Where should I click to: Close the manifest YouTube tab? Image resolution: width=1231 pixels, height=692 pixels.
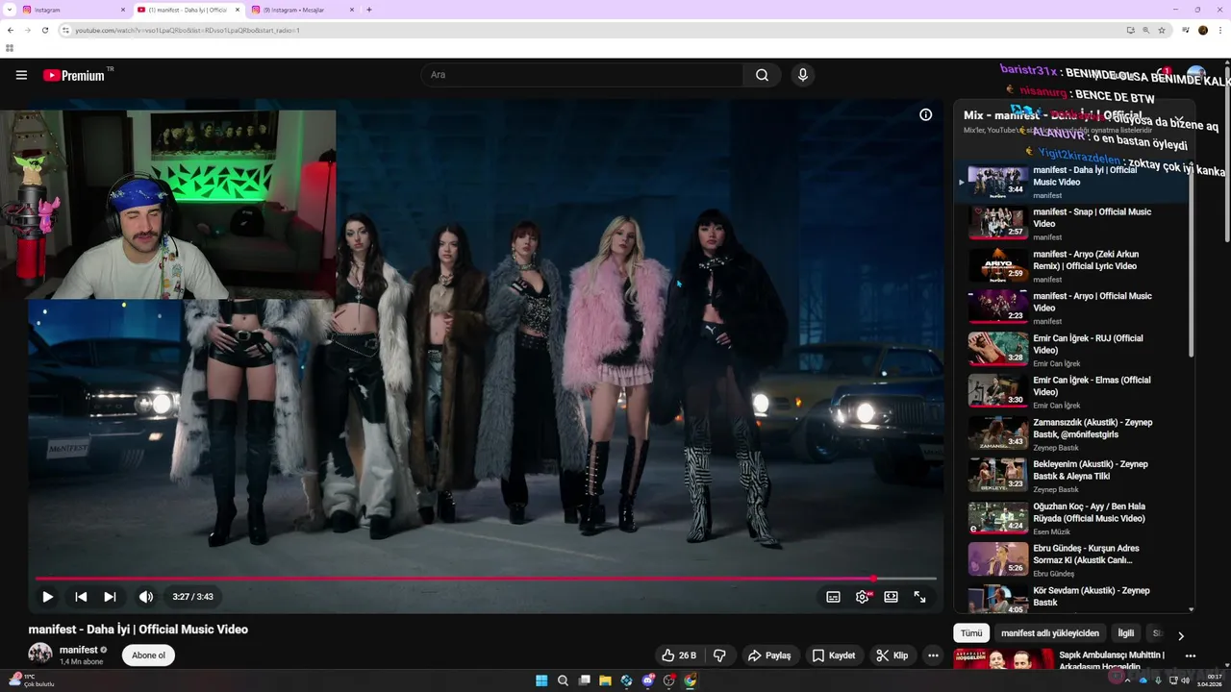(238, 10)
